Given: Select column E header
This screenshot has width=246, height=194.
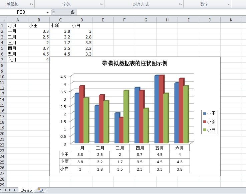Looking at the screenshot, I should pyautogui.click(x=103, y=20).
